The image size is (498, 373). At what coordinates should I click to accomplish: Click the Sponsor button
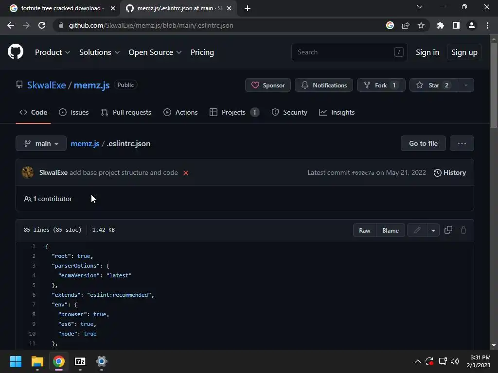[268, 85]
